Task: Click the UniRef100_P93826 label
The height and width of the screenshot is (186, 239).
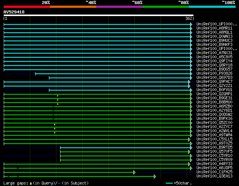Action: tap(214, 74)
